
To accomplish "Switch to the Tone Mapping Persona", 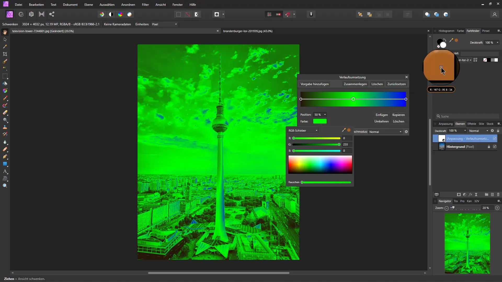I will tap(42, 14).
